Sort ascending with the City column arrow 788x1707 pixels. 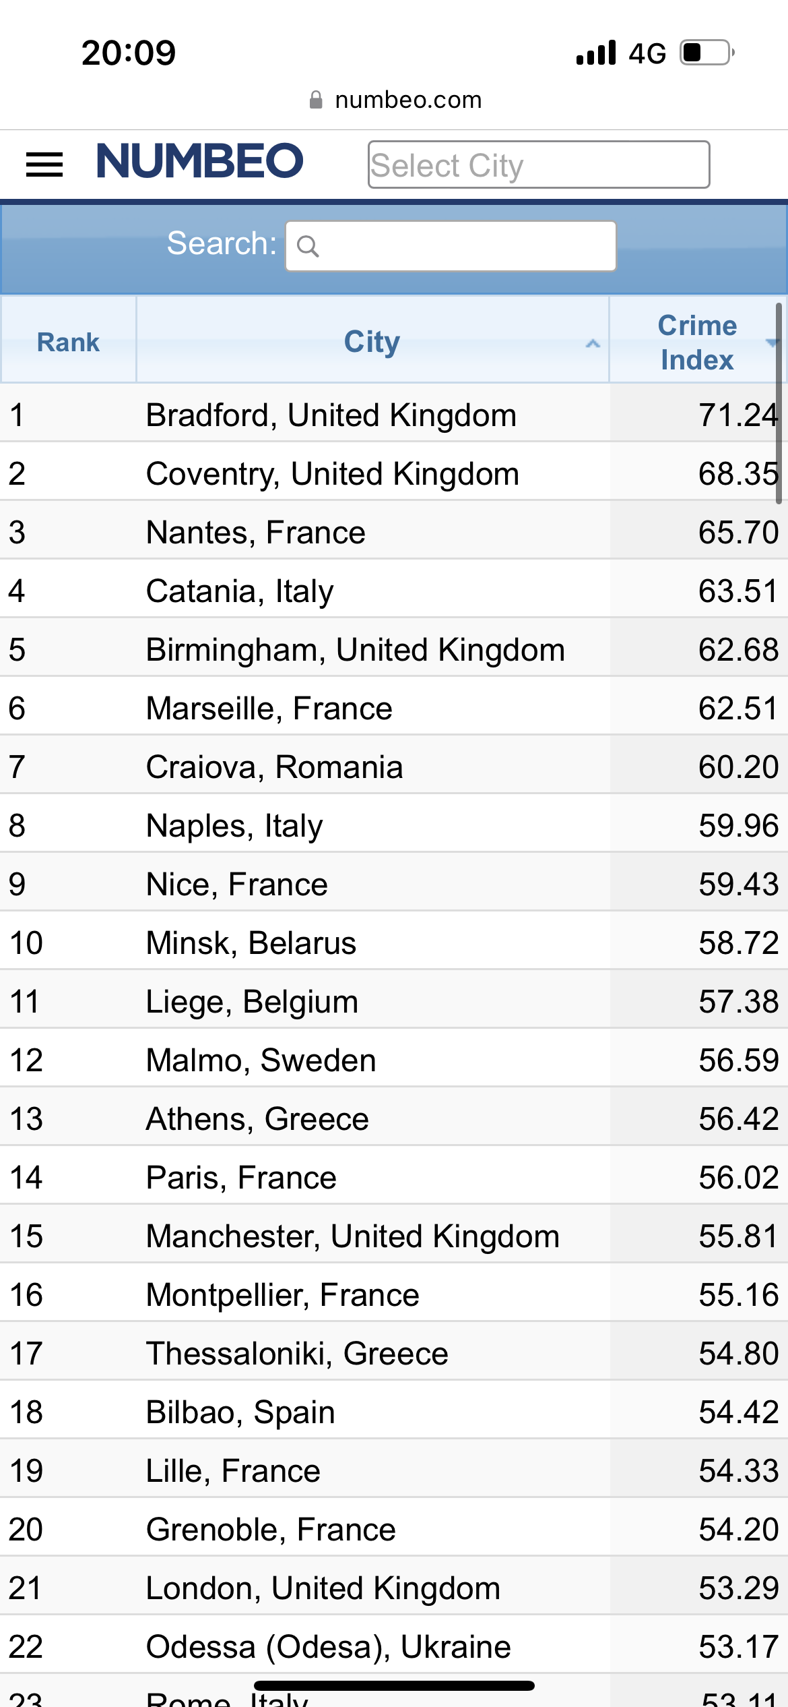(x=593, y=343)
